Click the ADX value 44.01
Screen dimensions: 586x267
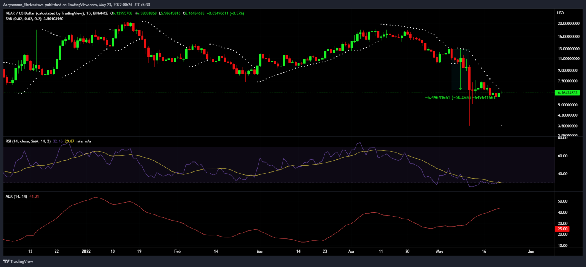(x=34, y=197)
